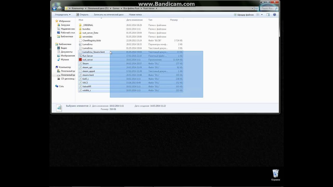Select the vstdlib_s DLL file icon
The width and height of the screenshot is (333, 187).
[x=80, y=90]
